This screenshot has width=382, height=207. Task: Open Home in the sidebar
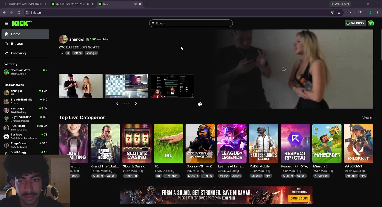click(25, 34)
